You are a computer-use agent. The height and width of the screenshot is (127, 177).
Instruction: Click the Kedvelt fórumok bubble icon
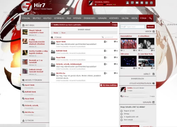pos(23,80)
